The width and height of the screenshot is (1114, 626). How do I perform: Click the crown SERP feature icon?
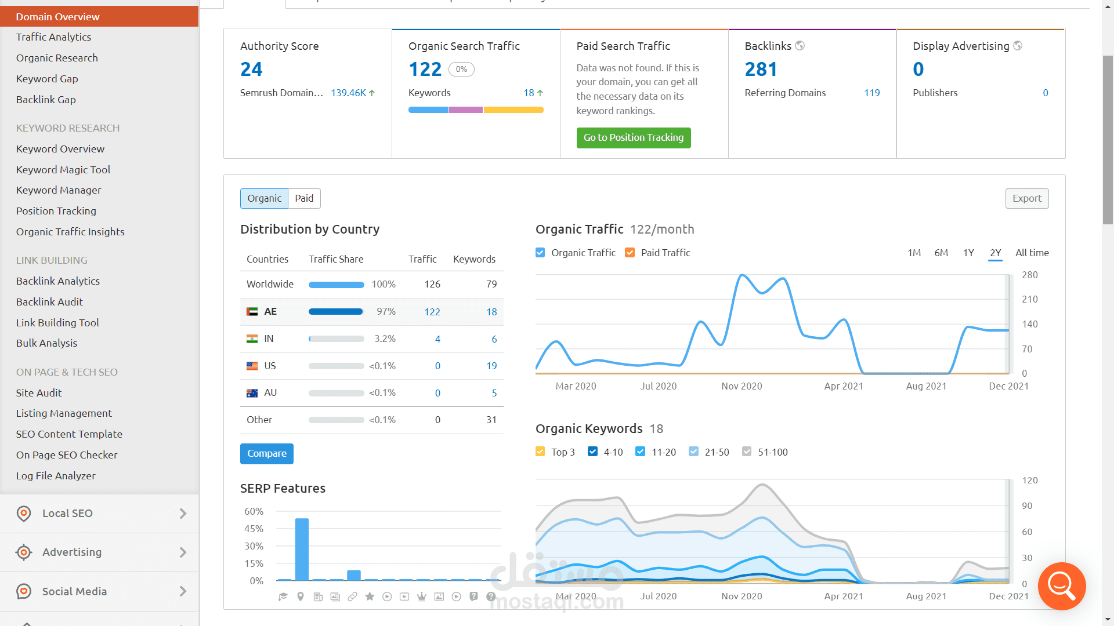click(422, 596)
